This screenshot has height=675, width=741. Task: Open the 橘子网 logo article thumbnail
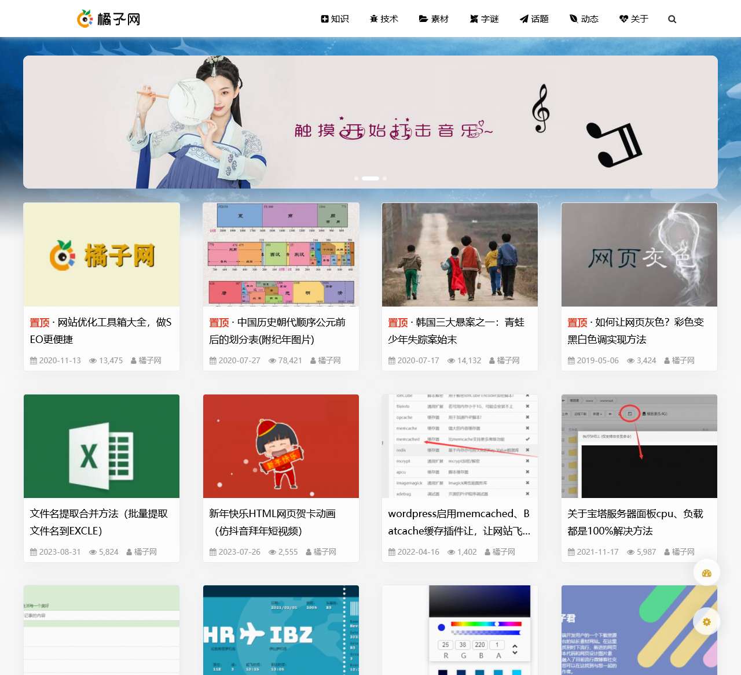pos(101,254)
